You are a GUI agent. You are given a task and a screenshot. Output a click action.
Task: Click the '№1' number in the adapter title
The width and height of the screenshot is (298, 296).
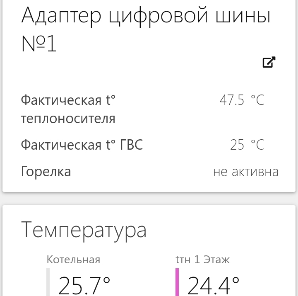39,44
